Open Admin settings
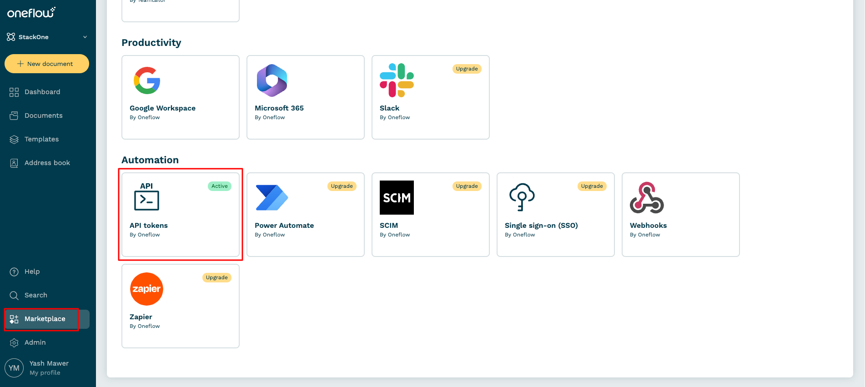 [35, 342]
